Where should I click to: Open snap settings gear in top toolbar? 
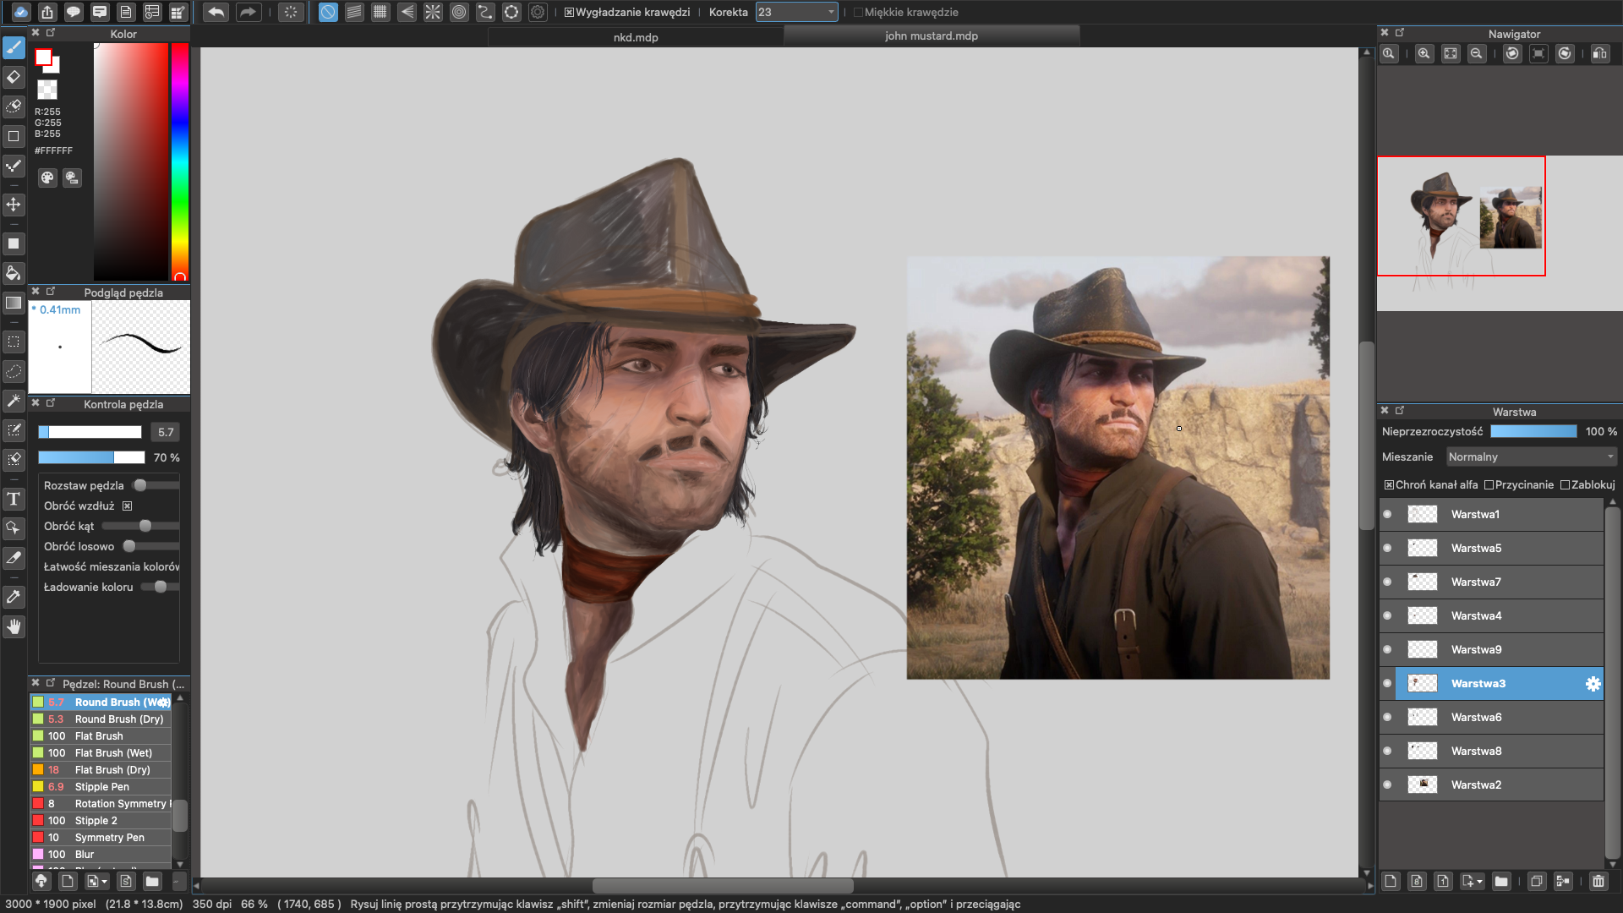click(x=538, y=12)
